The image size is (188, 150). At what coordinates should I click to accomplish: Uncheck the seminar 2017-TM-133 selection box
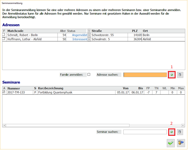coord(4,92)
